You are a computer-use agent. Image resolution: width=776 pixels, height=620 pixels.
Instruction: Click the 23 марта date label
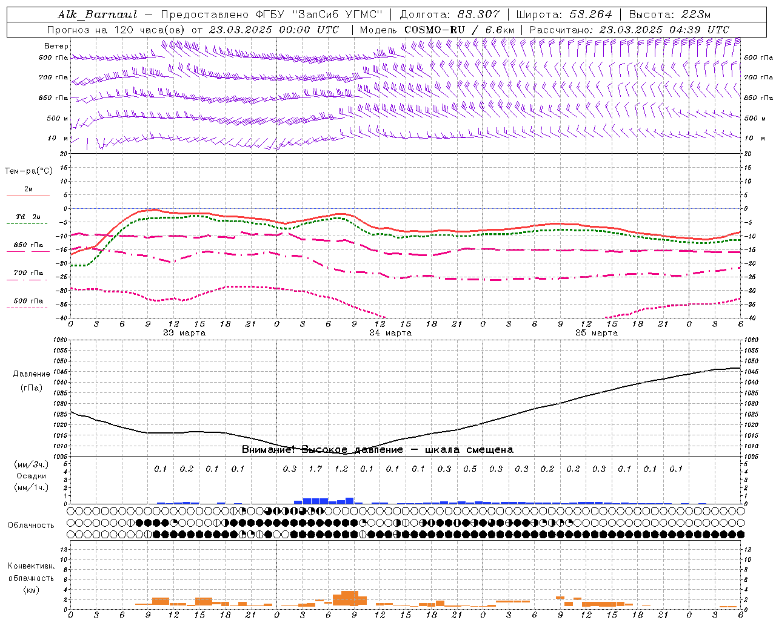[x=185, y=333]
